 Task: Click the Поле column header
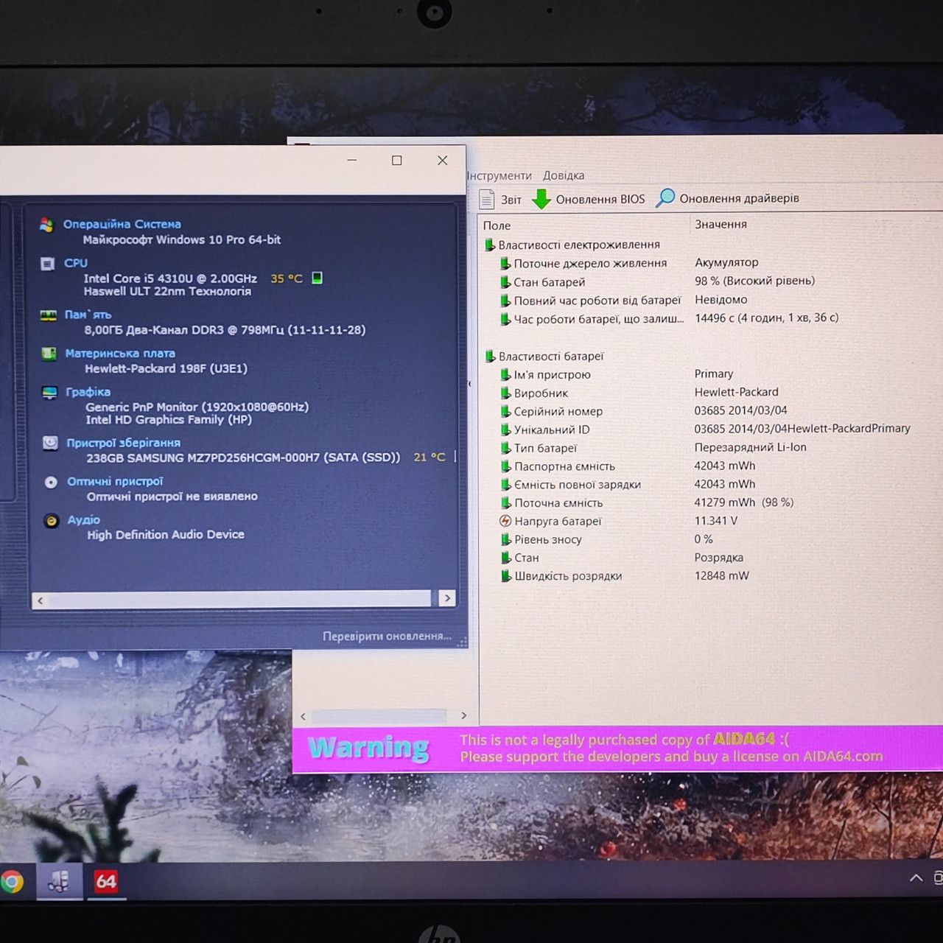pos(497,225)
